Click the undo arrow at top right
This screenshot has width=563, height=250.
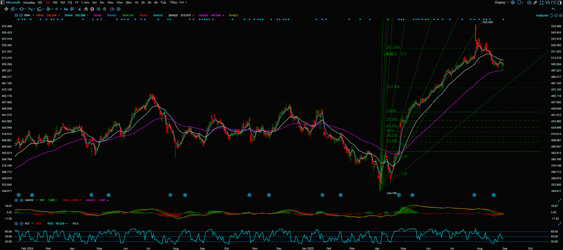[x=553, y=9]
